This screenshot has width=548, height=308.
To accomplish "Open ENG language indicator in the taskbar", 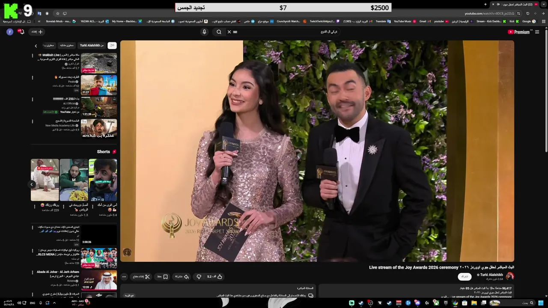I will [x=33, y=303].
